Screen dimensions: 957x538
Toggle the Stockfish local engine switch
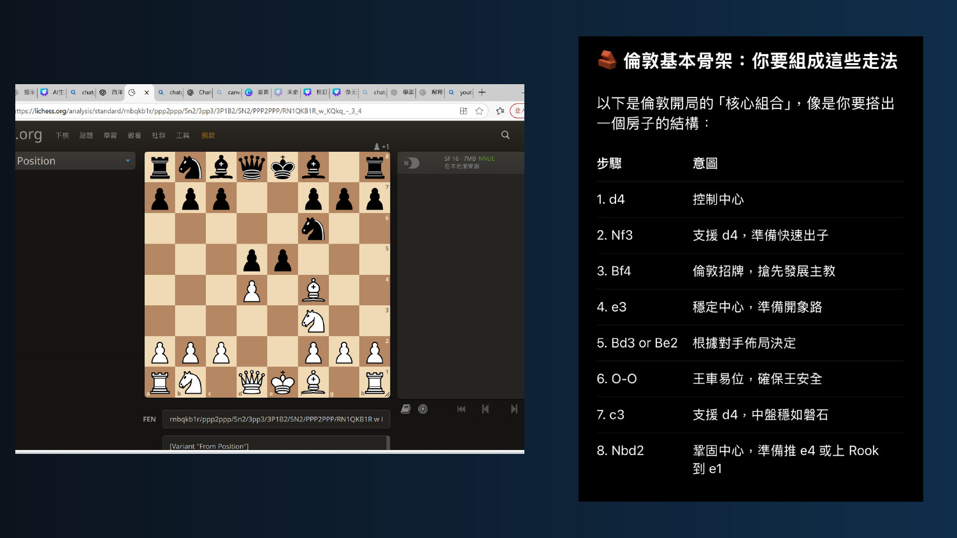(412, 163)
